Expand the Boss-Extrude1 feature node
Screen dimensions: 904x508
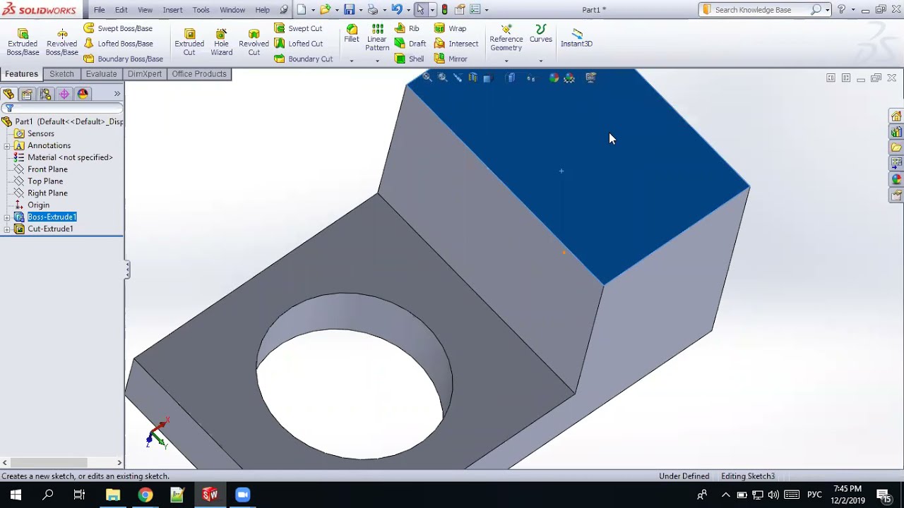click(6, 217)
